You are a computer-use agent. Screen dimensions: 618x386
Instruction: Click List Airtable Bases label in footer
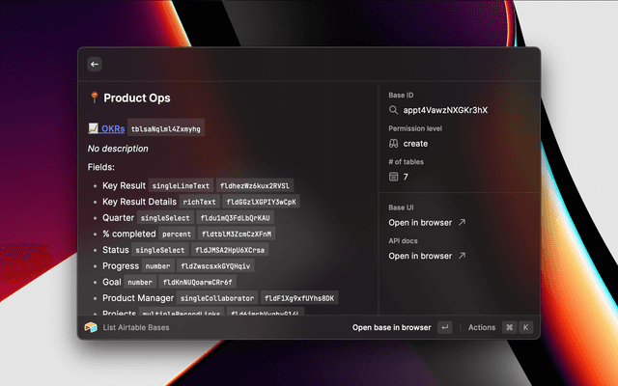136,327
